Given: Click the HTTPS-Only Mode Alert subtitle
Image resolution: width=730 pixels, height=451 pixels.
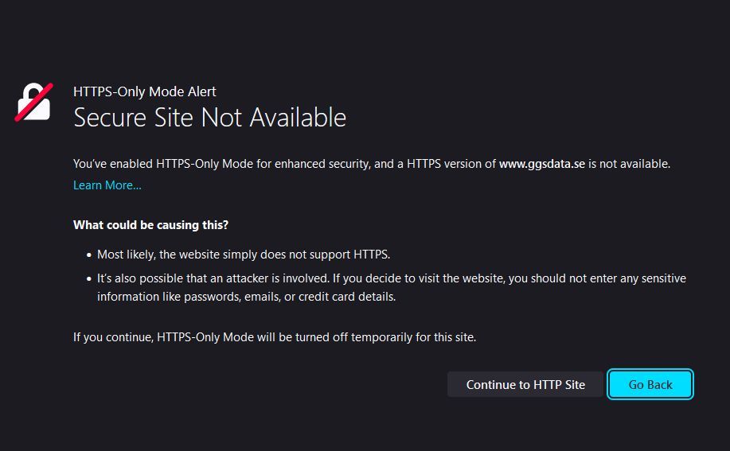Looking at the screenshot, I should pos(144,91).
